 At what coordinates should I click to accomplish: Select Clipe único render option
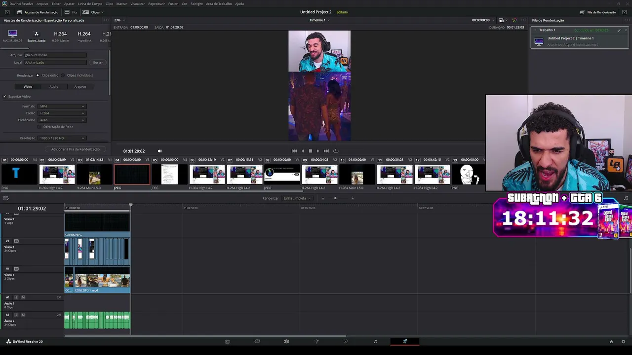(38, 75)
